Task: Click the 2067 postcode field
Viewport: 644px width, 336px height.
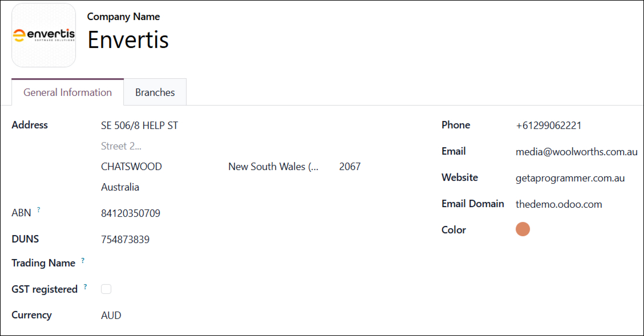Action: pyautogui.click(x=350, y=167)
